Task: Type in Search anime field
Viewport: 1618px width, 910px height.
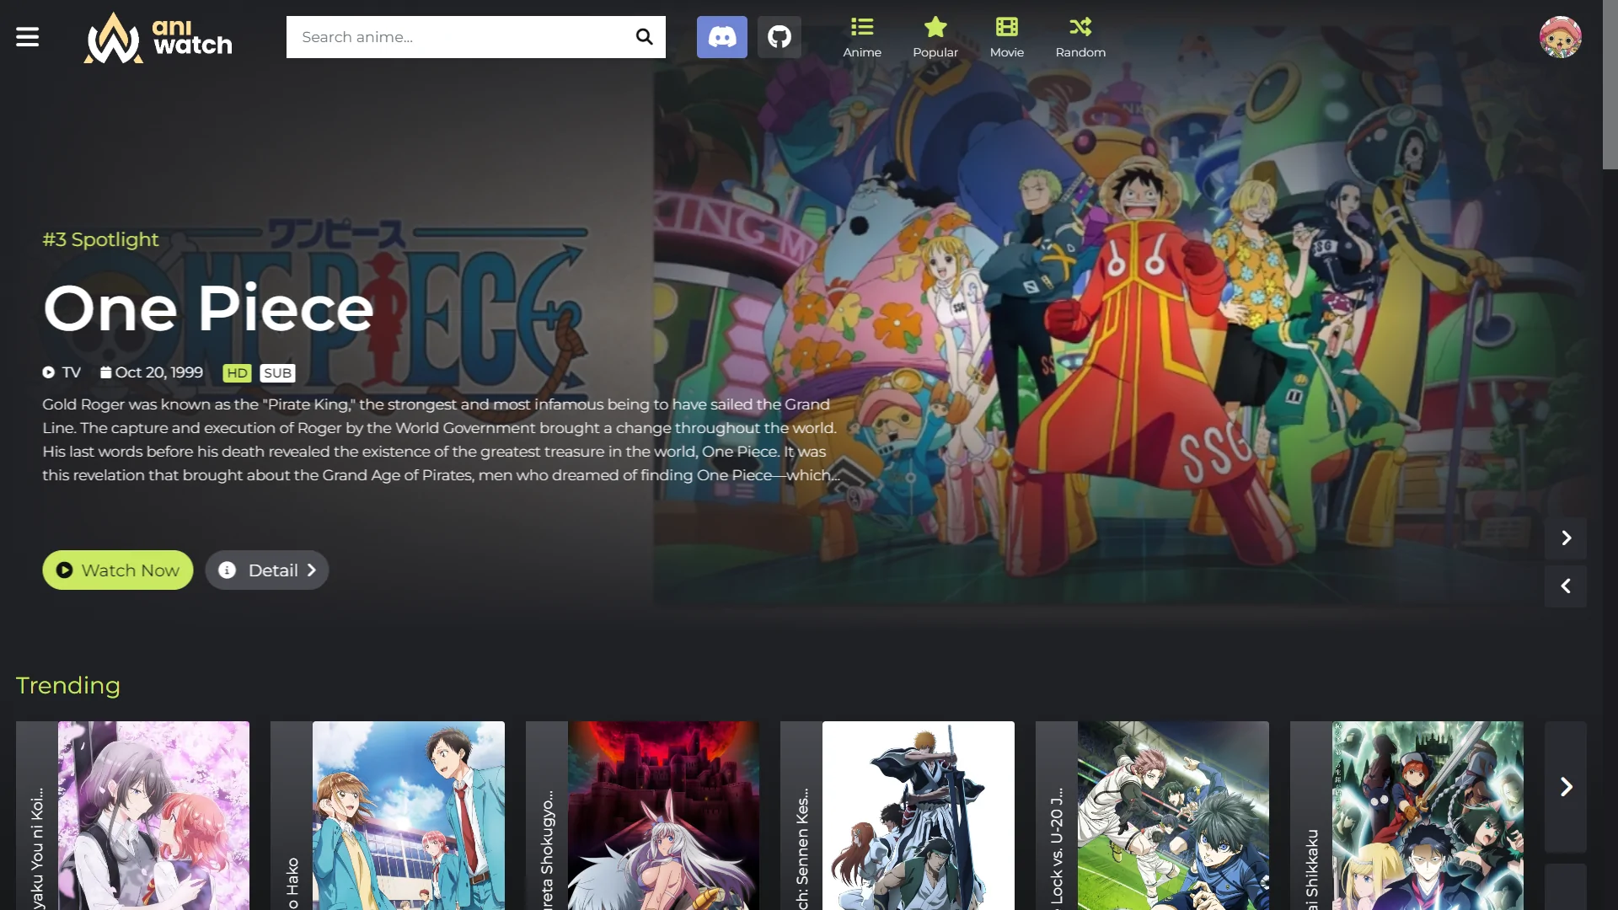Action: click(x=459, y=37)
